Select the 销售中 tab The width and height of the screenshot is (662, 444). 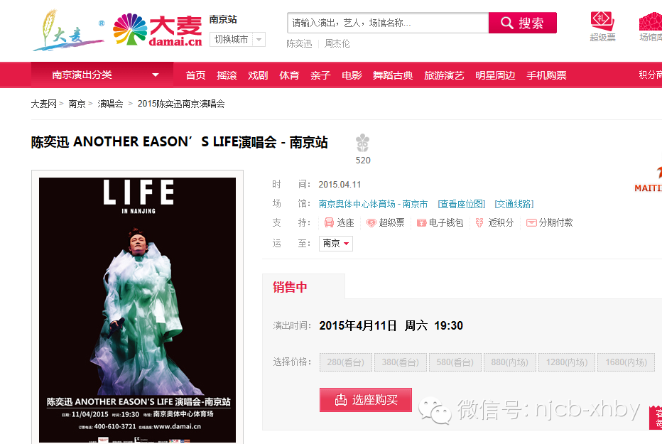coord(303,287)
